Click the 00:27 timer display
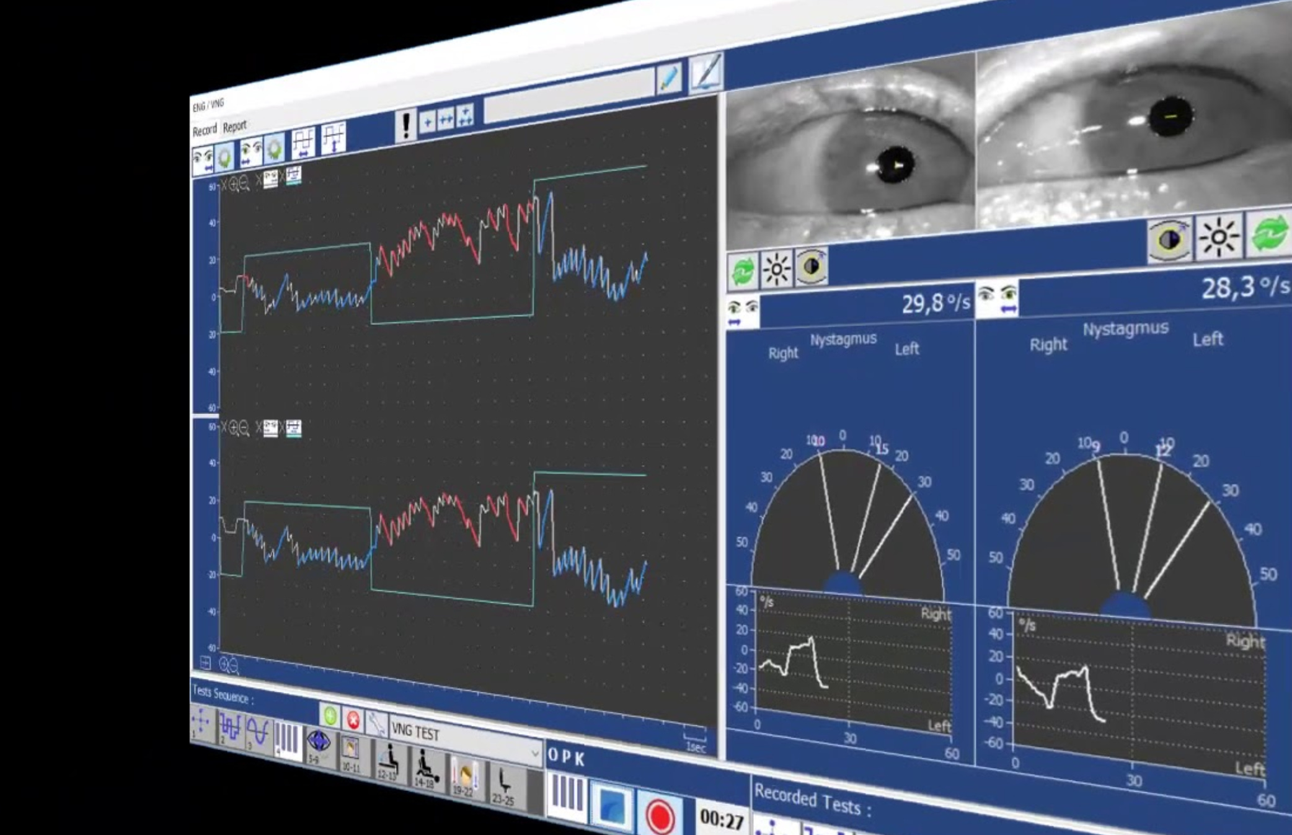This screenshot has width=1292, height=835. tap(722, 820)
